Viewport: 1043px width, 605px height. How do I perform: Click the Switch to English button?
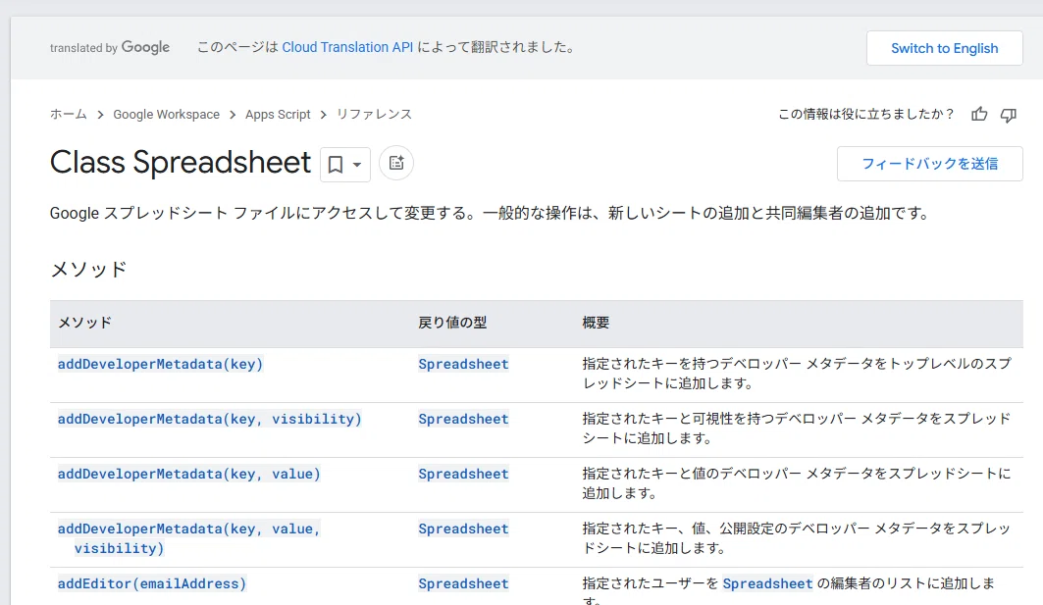945,48
